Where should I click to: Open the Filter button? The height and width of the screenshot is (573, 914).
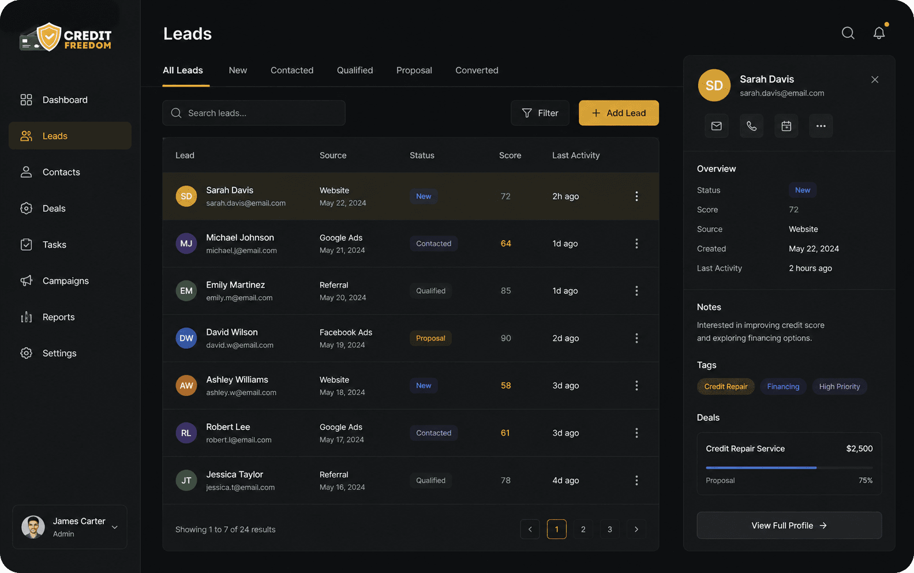point(540,113)
